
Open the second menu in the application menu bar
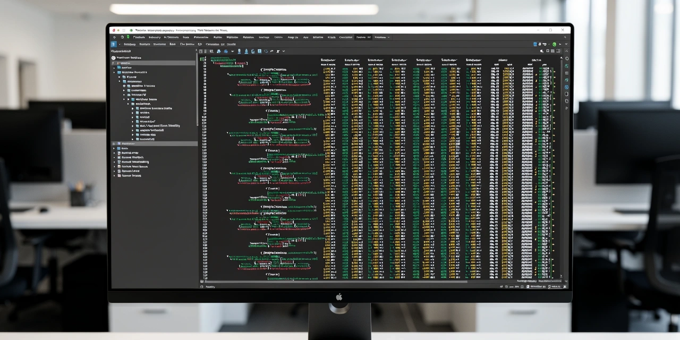pyautogui.click(x=155, y=37)
